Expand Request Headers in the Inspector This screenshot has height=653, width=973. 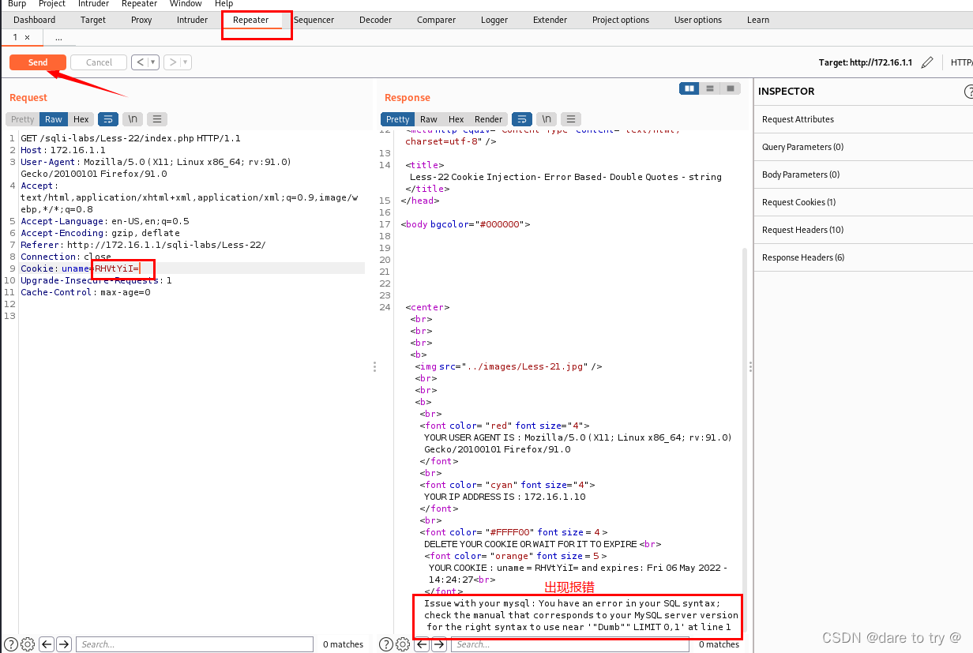[x=802, y=230]
